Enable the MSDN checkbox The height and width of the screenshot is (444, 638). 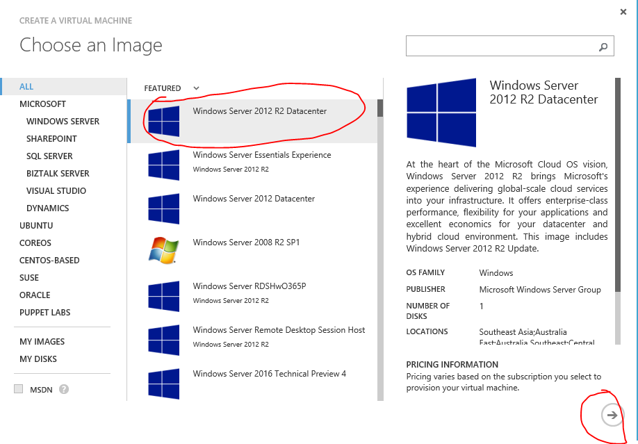point(18,389)
